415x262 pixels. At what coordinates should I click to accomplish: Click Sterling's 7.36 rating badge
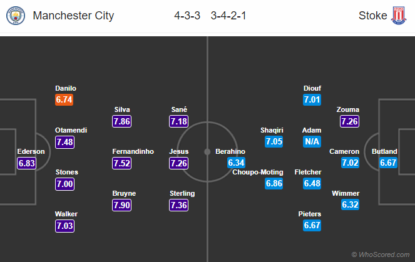[x=179, y=205]
